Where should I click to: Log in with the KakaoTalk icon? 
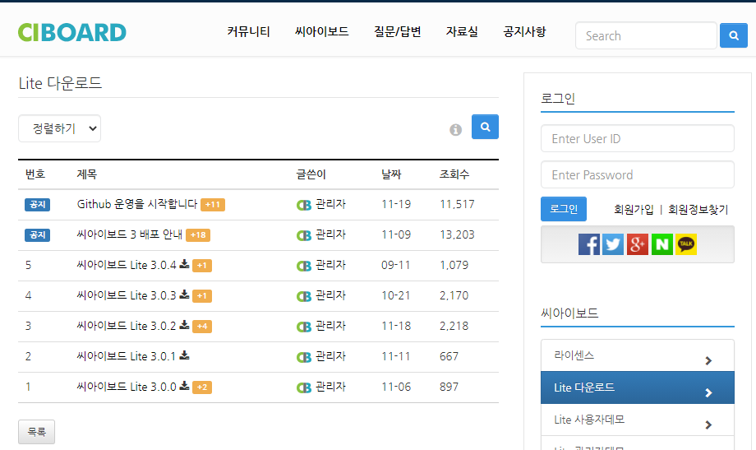[686, 244]
